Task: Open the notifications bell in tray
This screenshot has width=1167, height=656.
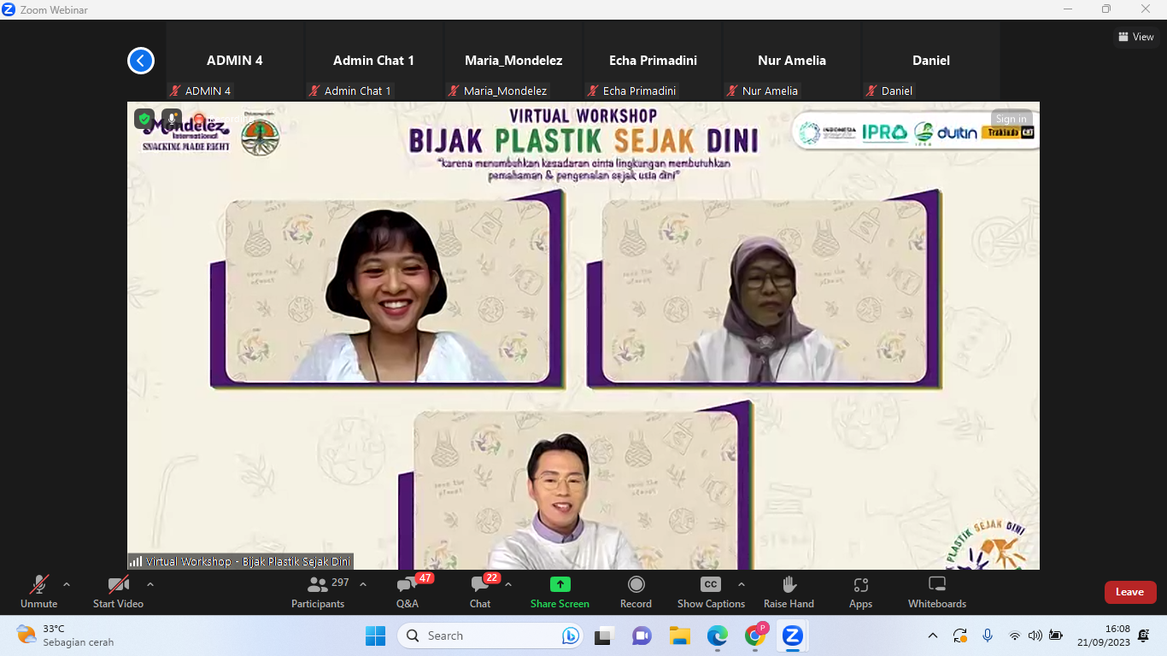Action: click(1144, 635)
